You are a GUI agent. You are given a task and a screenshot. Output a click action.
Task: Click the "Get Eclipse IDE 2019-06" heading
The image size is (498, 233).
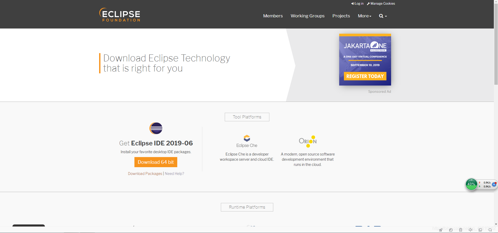click(x=156, y=143)
